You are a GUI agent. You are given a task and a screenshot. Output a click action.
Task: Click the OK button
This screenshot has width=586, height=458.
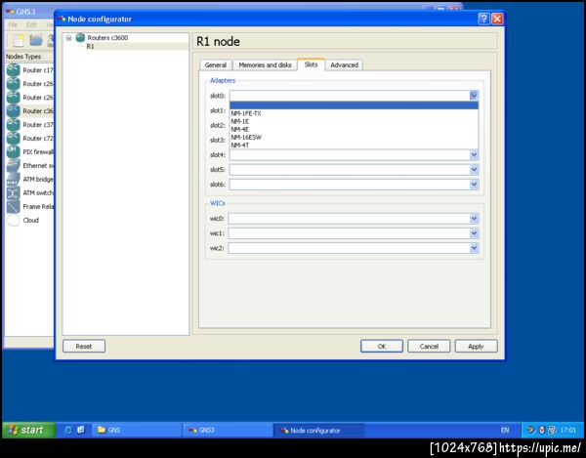tap(382, 347)
